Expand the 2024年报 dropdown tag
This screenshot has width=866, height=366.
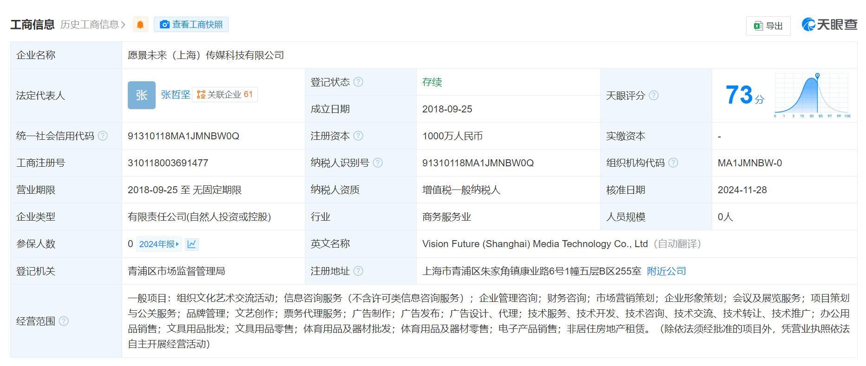[159, 244]
